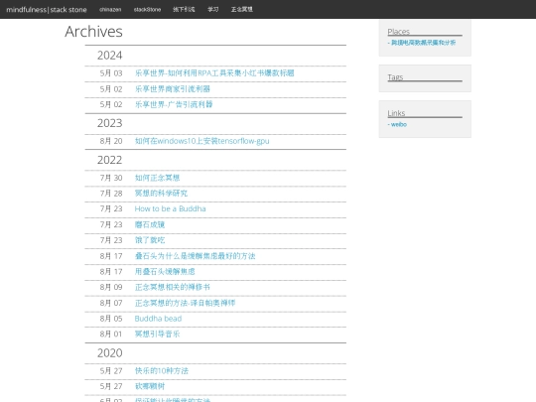The height and width of the screenshot is (402, 536).
Task: Open the 冥想引导音乐 post
Action: (157, 334)
